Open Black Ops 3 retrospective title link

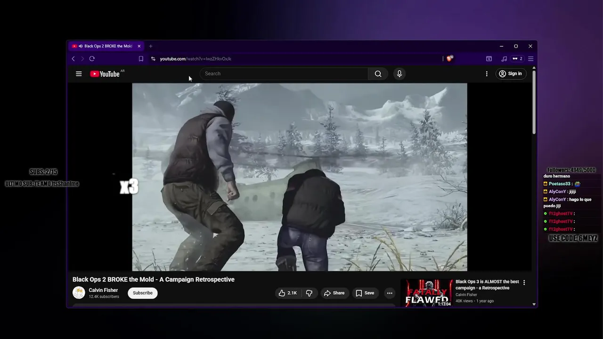[x=487, y=285]
